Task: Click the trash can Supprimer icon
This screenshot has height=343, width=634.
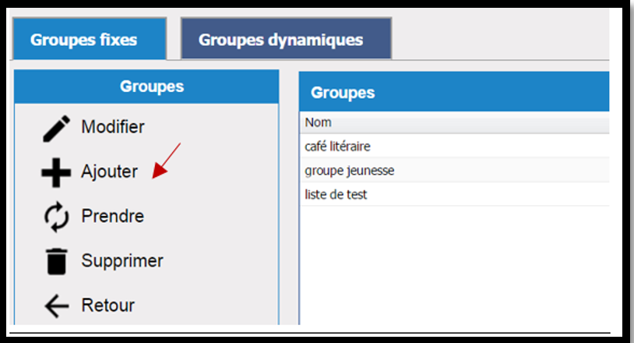Action: [56, 262]
